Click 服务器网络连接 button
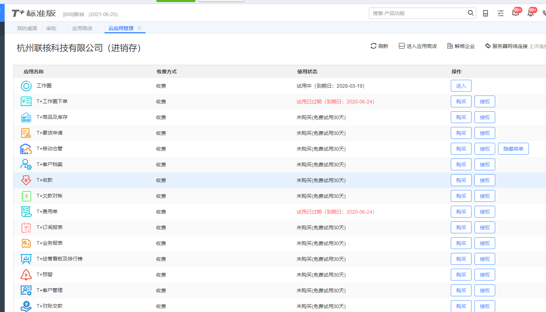546x312 pixels. pos(506,46)
